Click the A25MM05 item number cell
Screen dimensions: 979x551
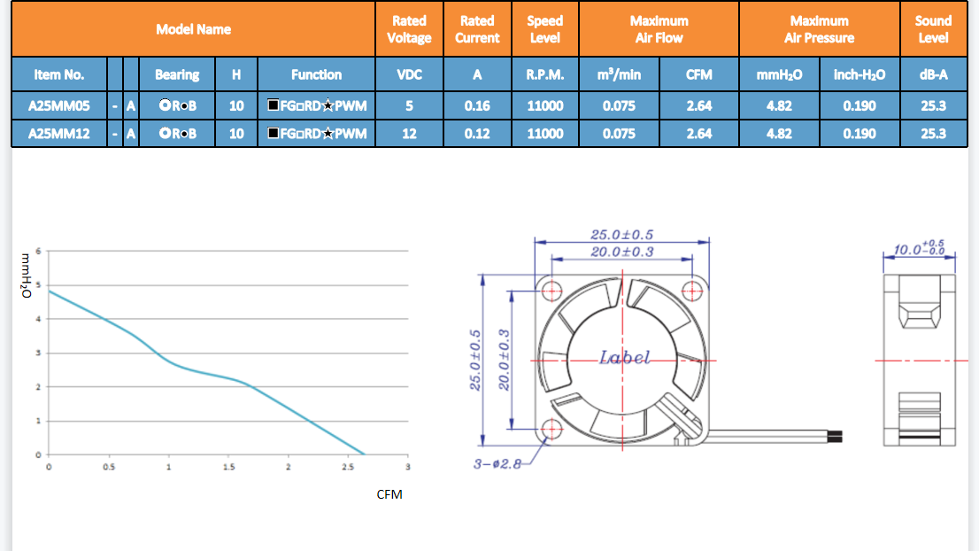(58, 105)
